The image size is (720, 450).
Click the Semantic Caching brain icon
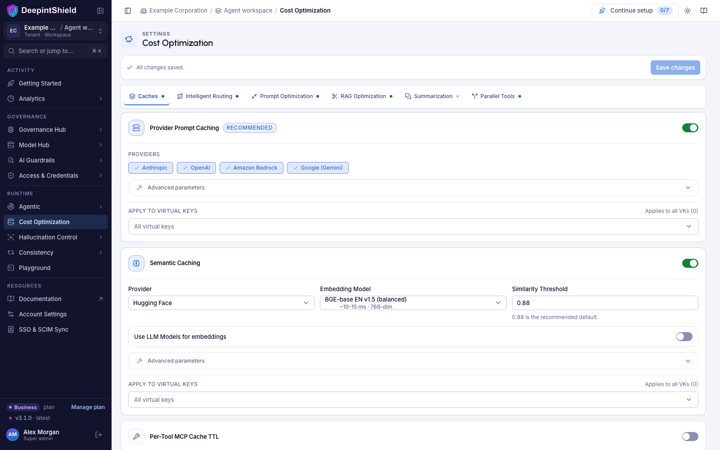coord(136,263)
